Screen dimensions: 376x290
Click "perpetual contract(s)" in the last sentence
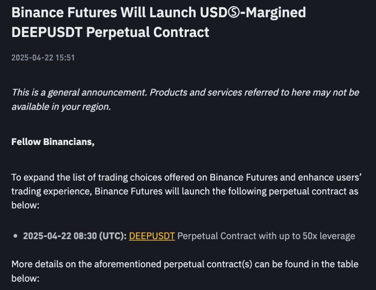point(208,264)
